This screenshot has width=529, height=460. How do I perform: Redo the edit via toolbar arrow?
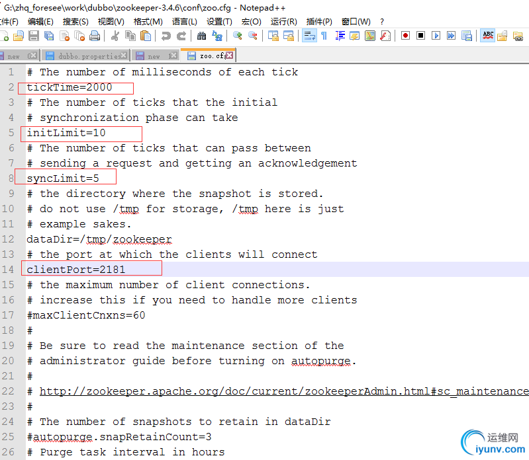coord(181,36)
